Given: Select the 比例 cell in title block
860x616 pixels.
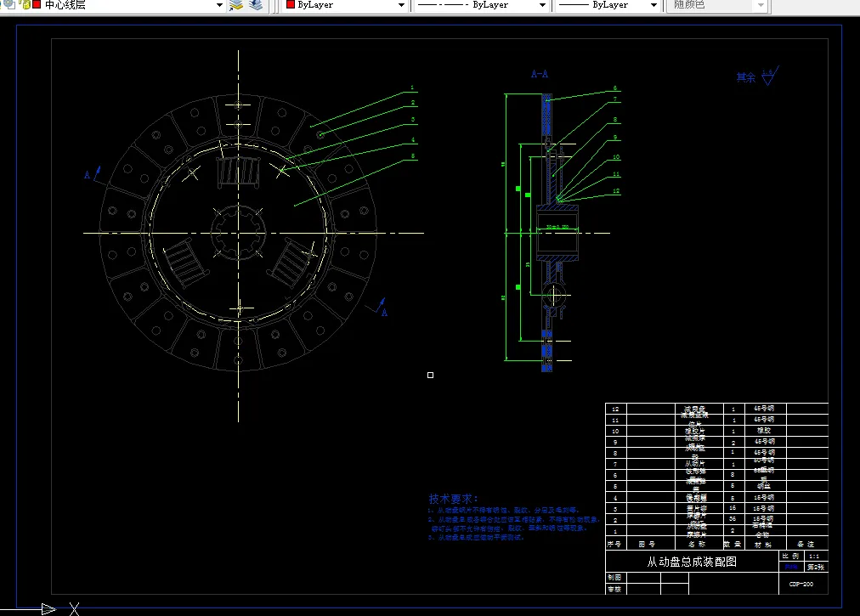Looking at the screenshot, I should pyautogui.click(x=791, y=557).
